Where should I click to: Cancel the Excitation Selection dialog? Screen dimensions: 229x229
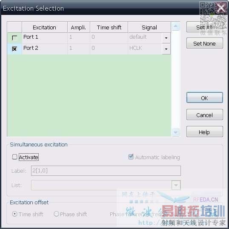click(204, 115)
